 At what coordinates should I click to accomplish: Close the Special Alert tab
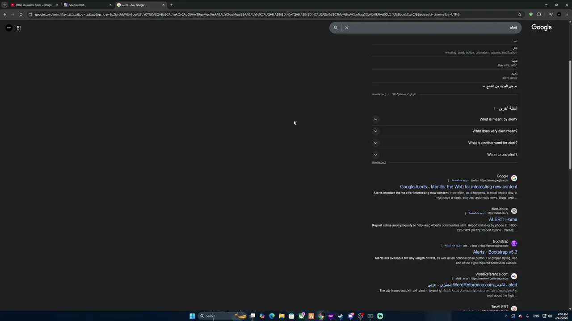110,5
